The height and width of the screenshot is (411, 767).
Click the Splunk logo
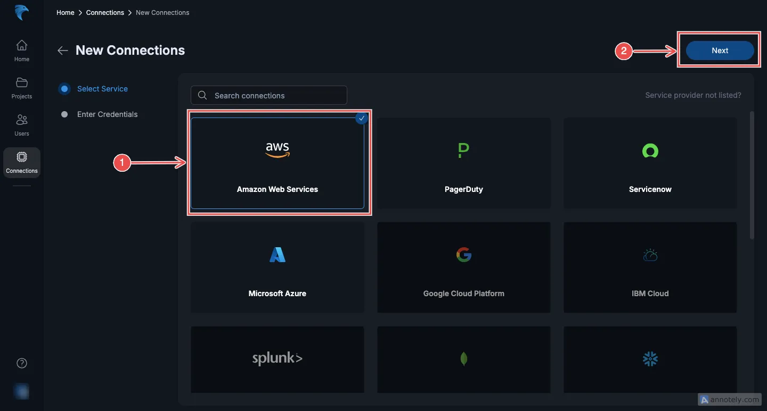tap(278, 358)
